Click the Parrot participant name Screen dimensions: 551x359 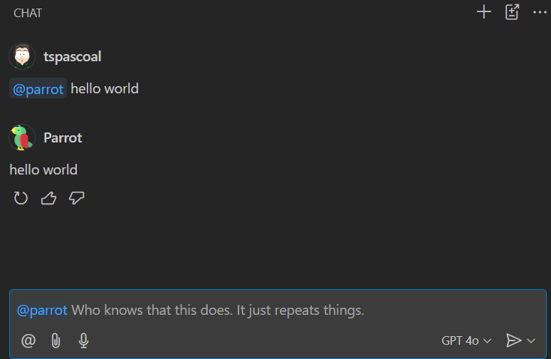[x=63, y=137]
